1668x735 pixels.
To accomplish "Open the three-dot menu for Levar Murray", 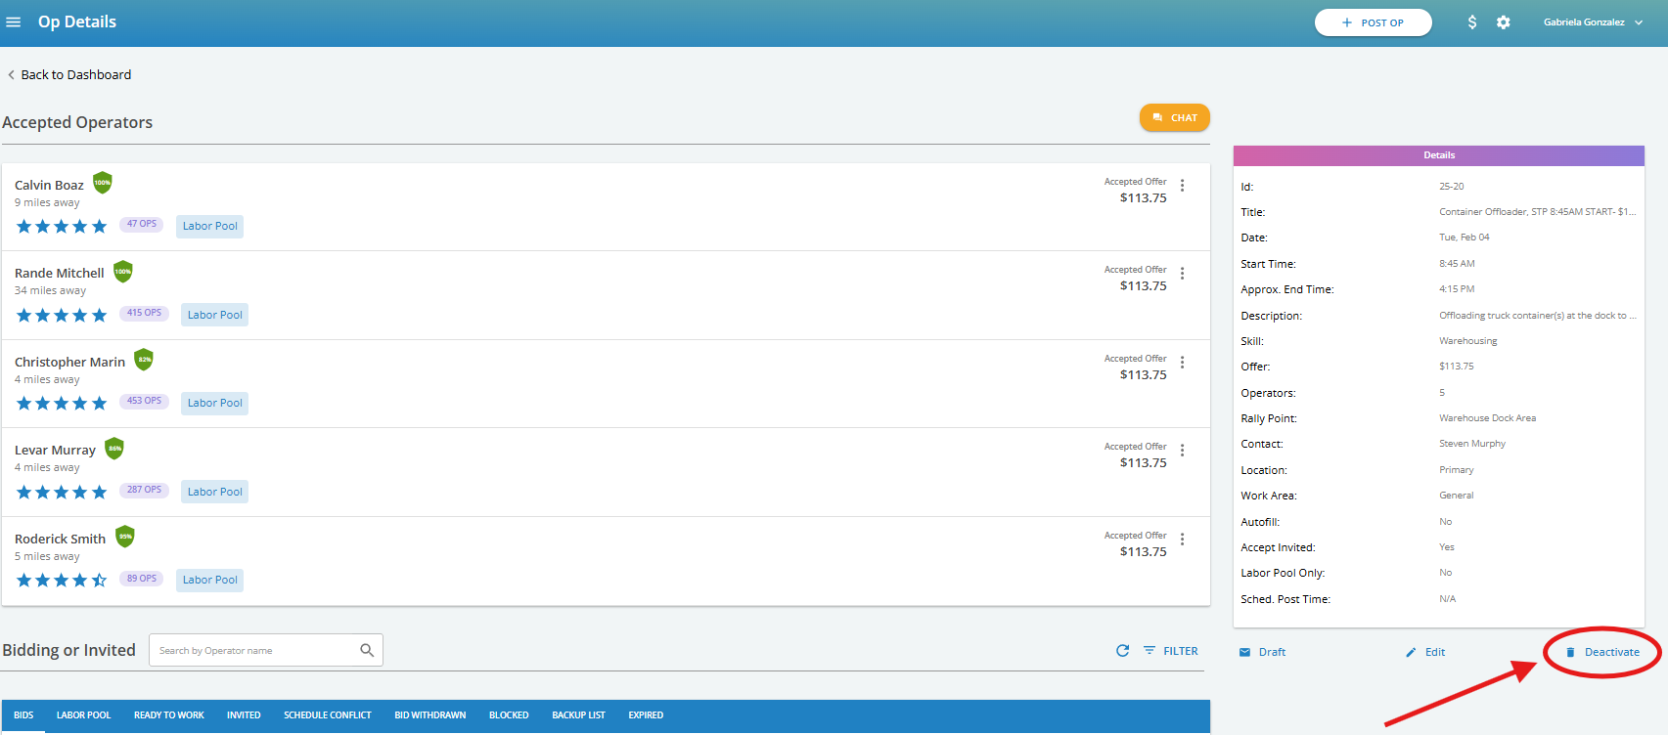I will pos(1183,451).
